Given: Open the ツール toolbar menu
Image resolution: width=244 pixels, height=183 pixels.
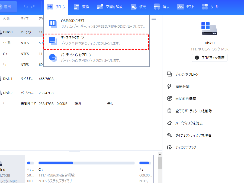Looking at the screenshot, I should coord(210,7).
